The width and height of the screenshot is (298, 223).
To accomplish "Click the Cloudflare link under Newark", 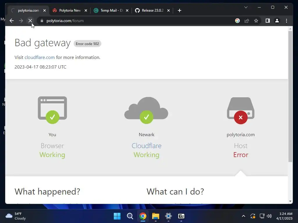I will tap(147, 146).
